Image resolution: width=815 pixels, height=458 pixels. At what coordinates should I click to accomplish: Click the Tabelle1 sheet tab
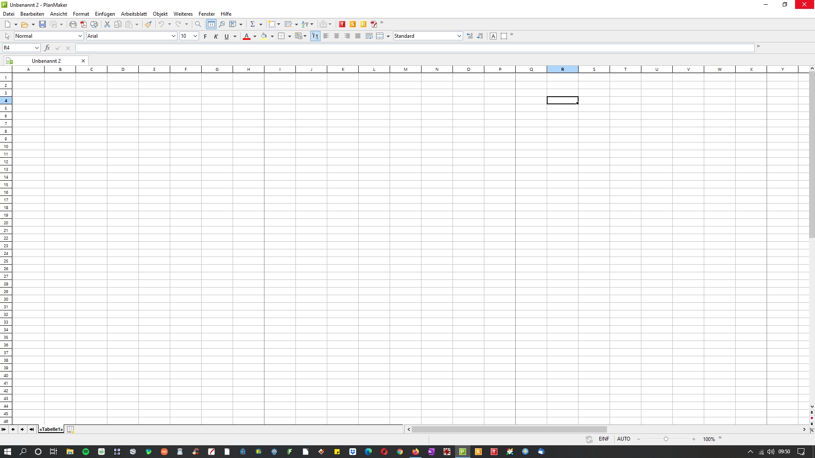tap(51, 430)
